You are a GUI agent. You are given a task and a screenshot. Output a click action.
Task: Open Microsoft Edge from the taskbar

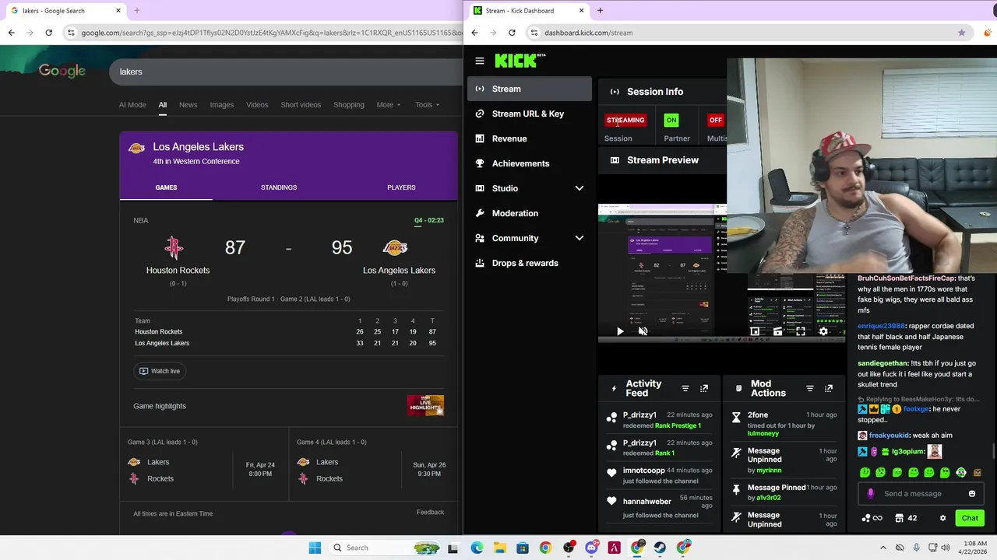click(477, 548)
